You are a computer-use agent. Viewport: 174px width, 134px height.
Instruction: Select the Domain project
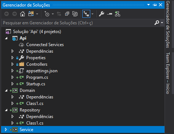point(27,90)
